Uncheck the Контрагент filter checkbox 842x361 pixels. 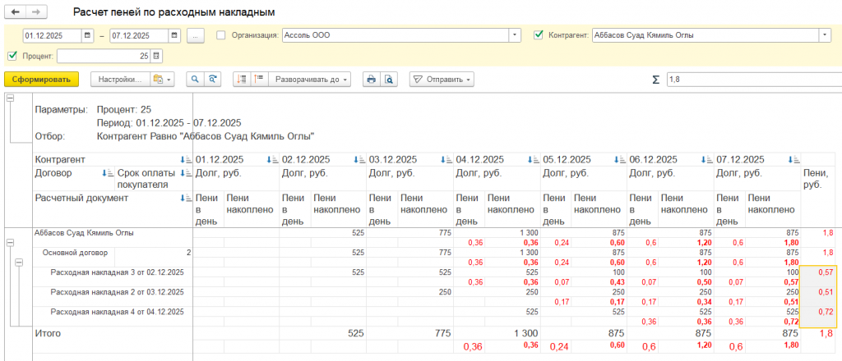click(539, 35)
